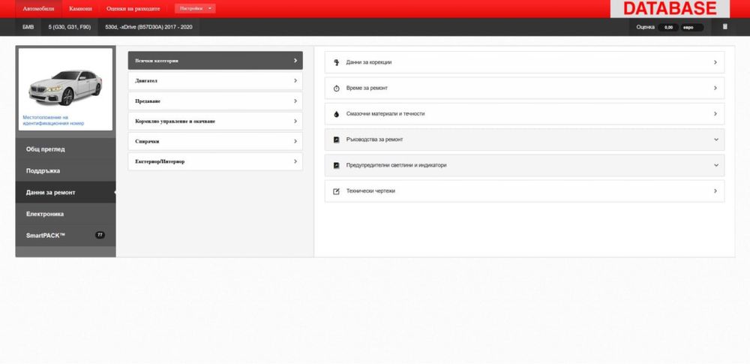Image resolution: width=750 pixels, height=364 pixels.
Task: Open SmartPACK section in sidebar
Action: [65, 235]
